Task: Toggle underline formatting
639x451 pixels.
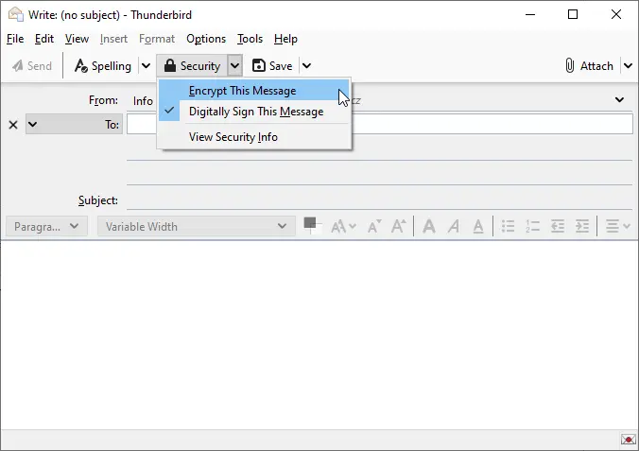Action: click(x=478, y=226)
